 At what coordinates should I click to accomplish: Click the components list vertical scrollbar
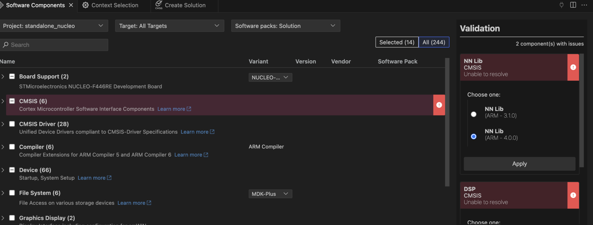(447, 122)
